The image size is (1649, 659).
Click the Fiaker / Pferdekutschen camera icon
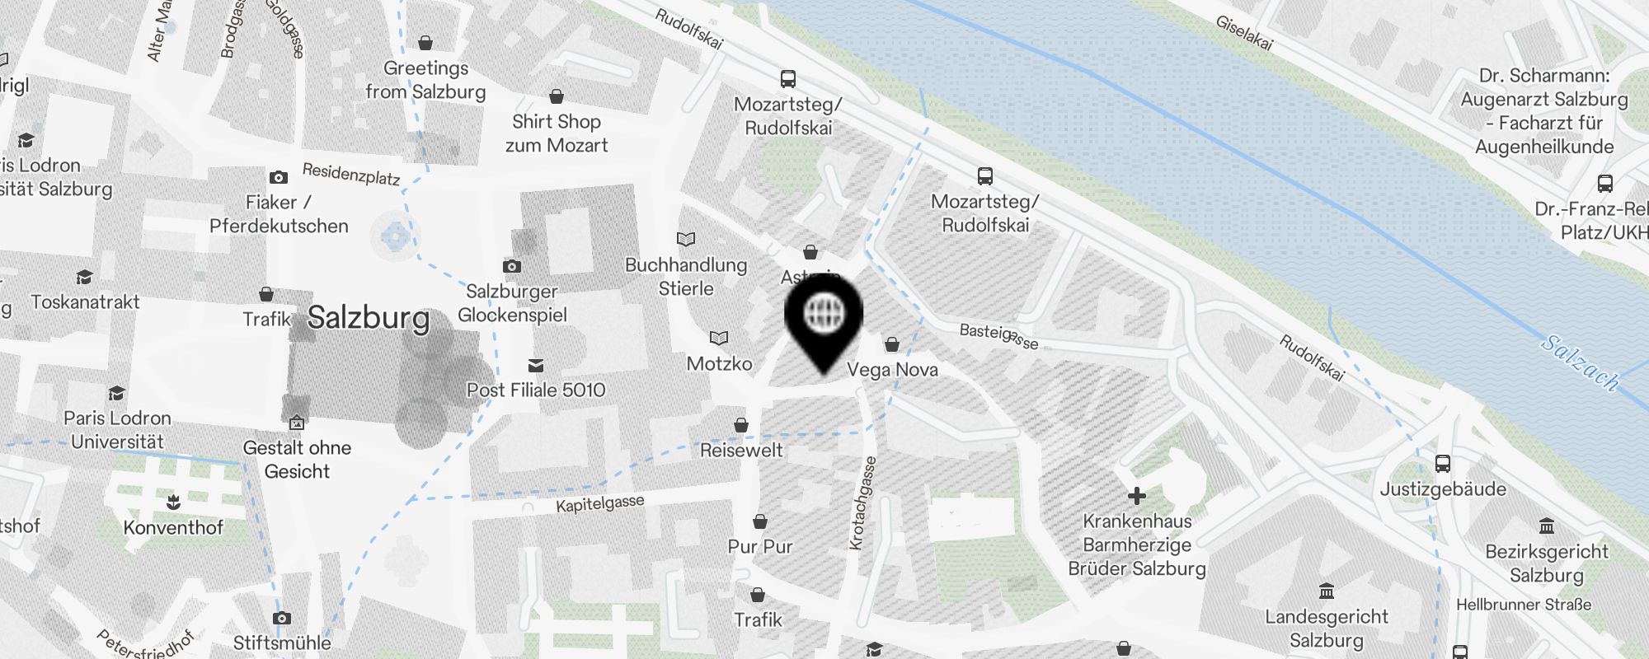279,177
